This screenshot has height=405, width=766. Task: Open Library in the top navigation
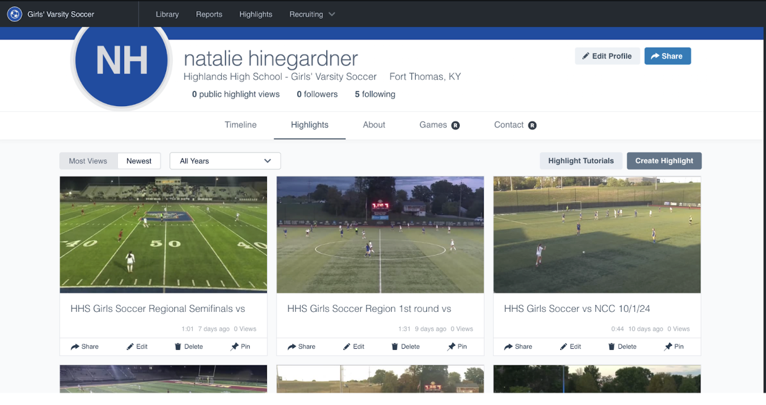[x=167, y=14]
